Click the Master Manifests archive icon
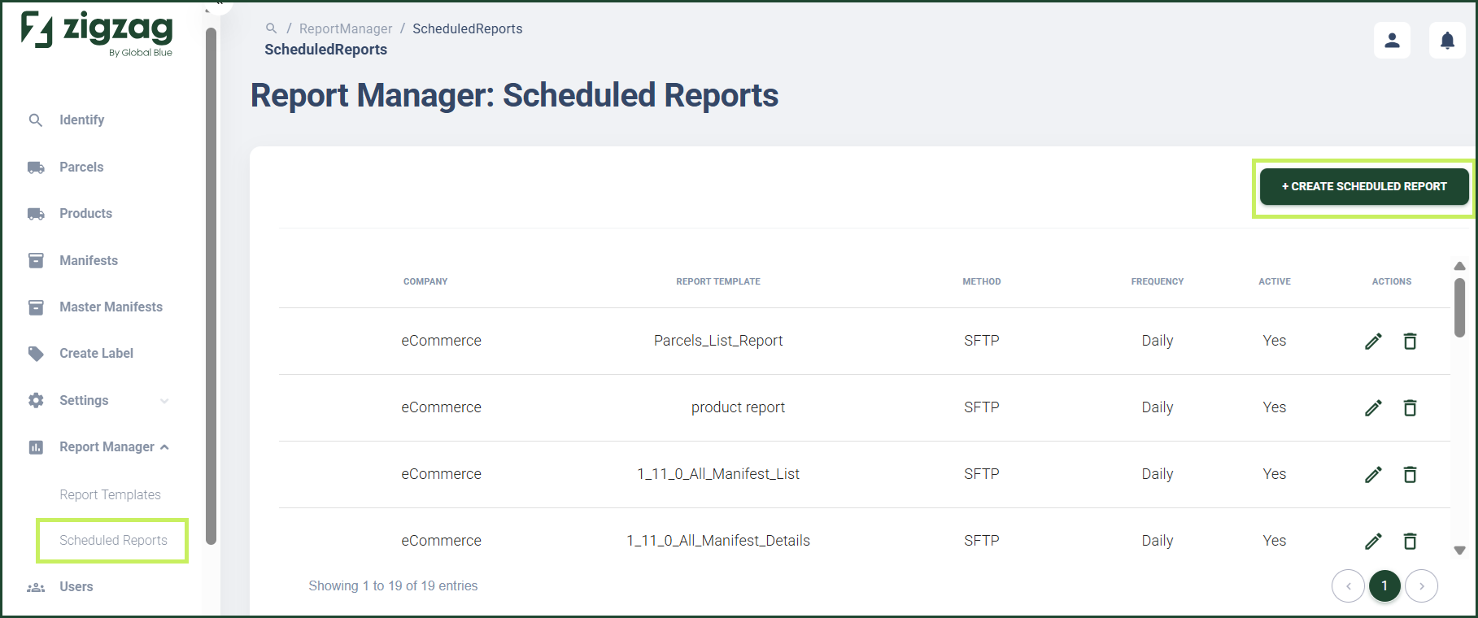 [36, 307]
